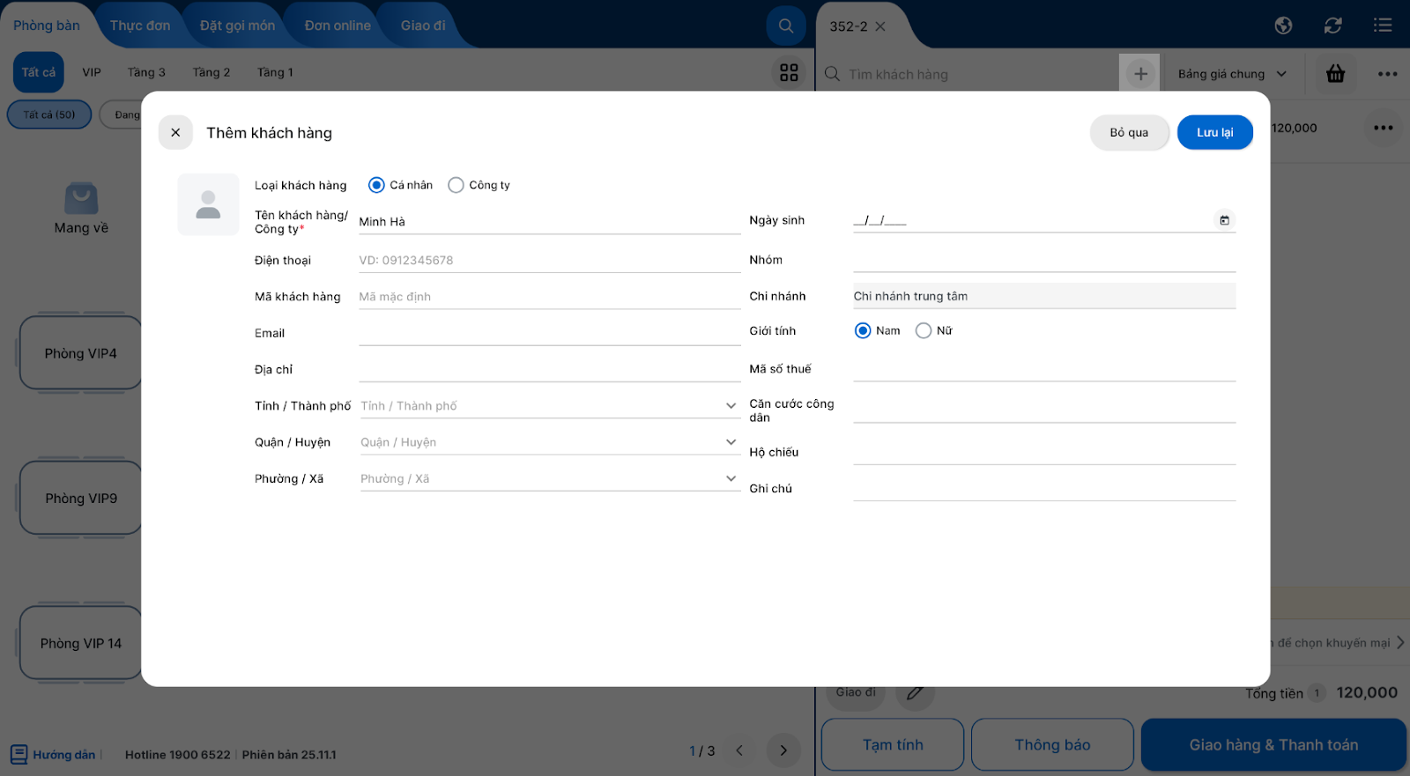Screen dimensions: 1410x776
Task: Go to previous page of tables
Action: pos(739,750)
